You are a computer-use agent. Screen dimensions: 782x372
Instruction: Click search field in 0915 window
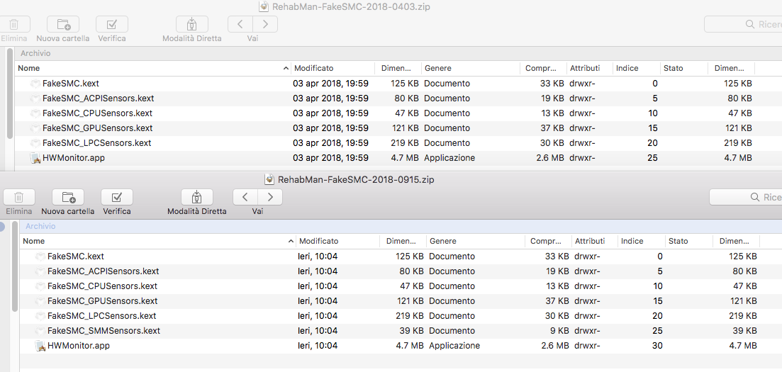click(x=746, y=198)
